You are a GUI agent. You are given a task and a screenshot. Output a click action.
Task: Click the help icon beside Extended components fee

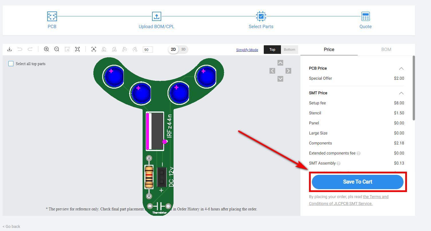click(x=359, y=153)
